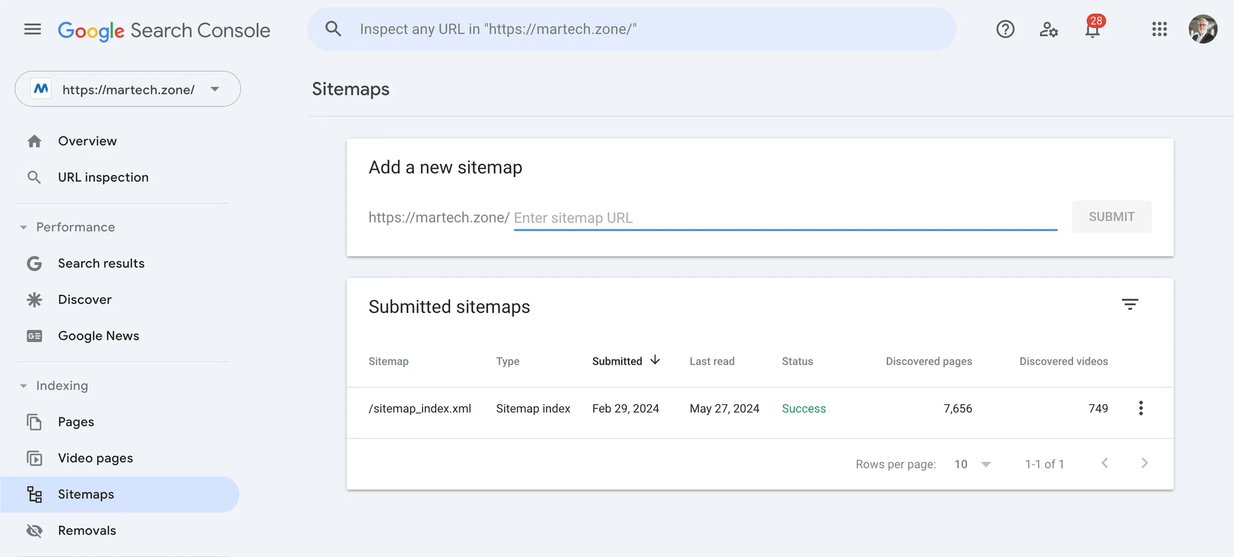Click the account profile avatar
Image resolution: width=1234 pixels, height=557 pixels.
pos(1203,29)
